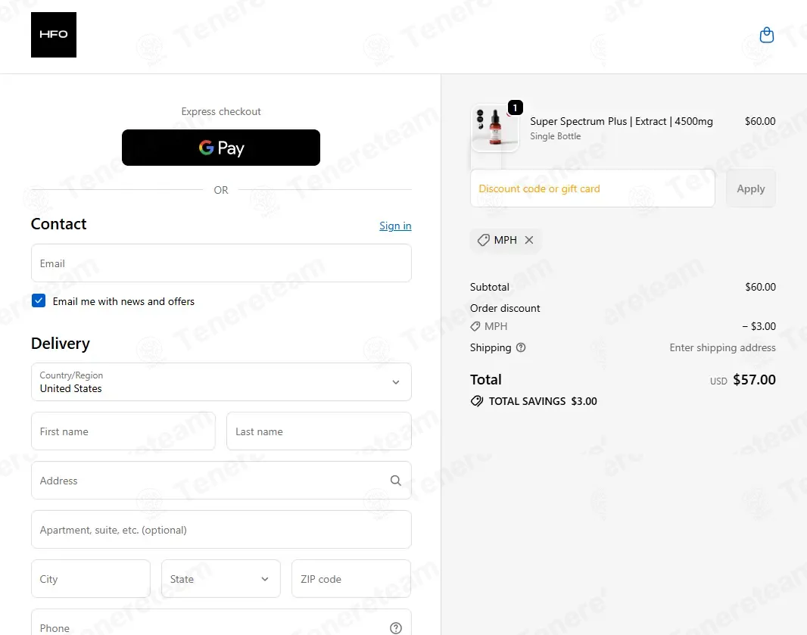This screenshot has height=635, width=807.
Task: Click the Single Bottle variant text
Action: (556, 135)
